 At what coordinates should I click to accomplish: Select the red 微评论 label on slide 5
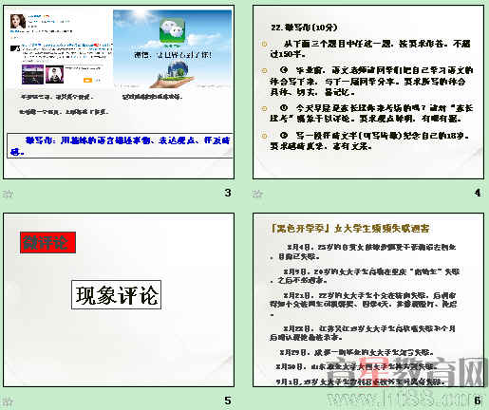(x=47, y=243)
